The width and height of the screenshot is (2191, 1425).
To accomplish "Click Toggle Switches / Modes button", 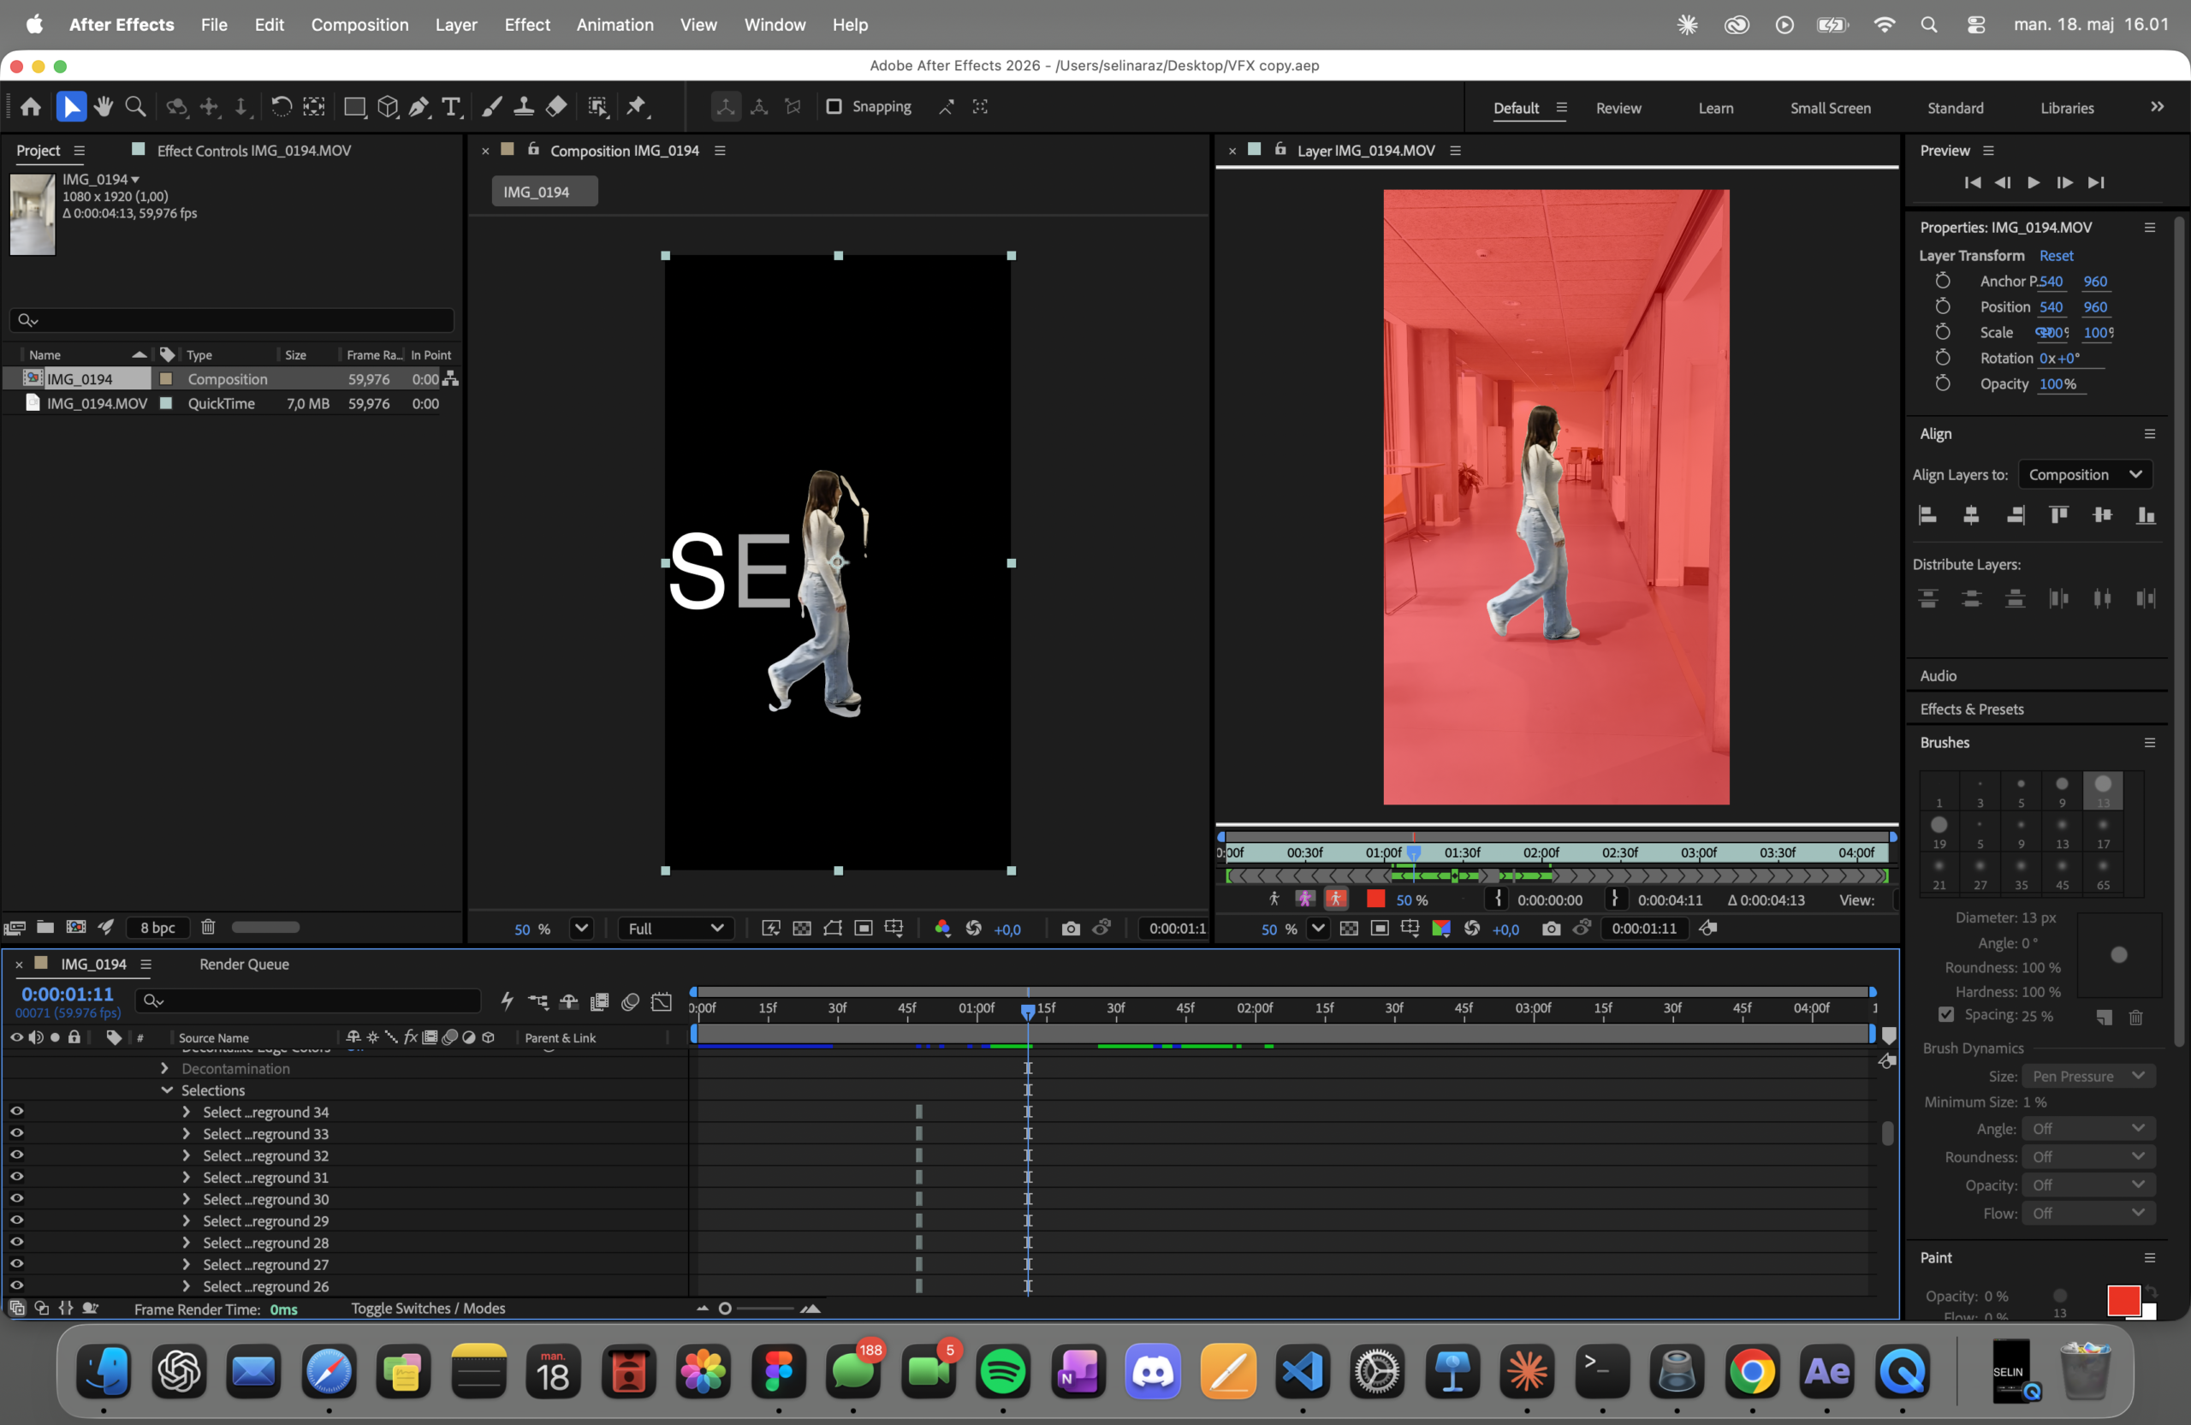I will click(x=428, y=1308).
